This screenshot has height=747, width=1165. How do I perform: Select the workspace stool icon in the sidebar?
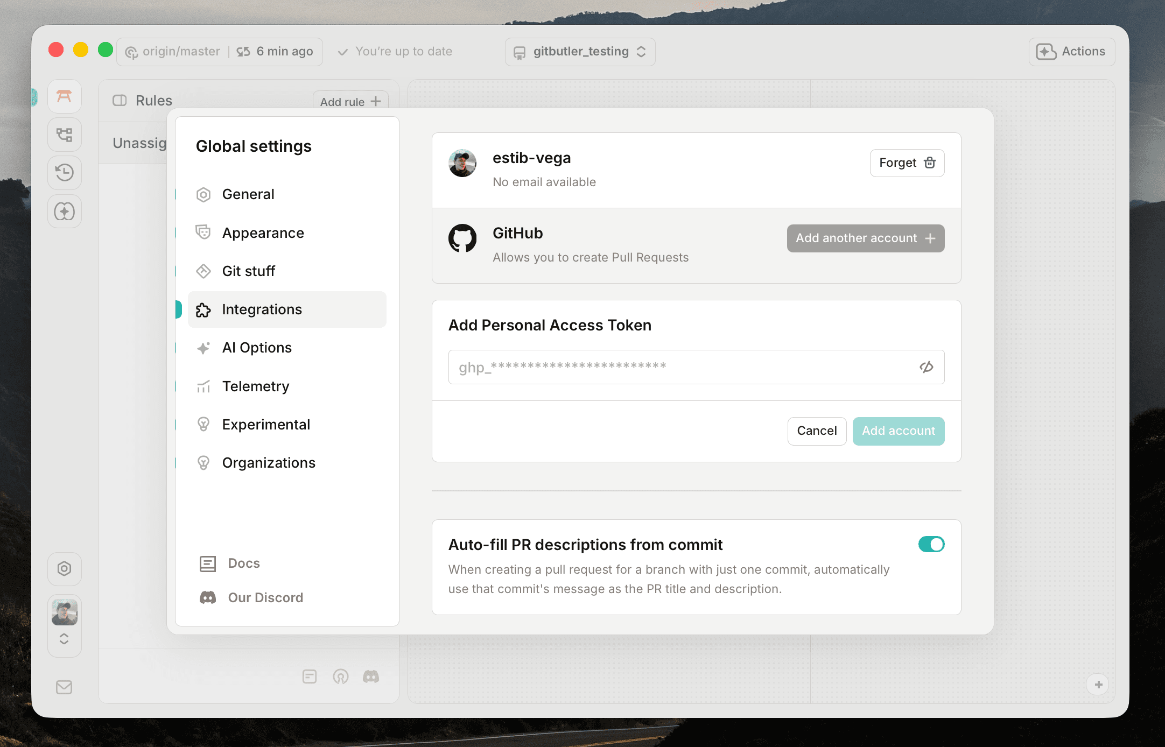tap(65, 96)
